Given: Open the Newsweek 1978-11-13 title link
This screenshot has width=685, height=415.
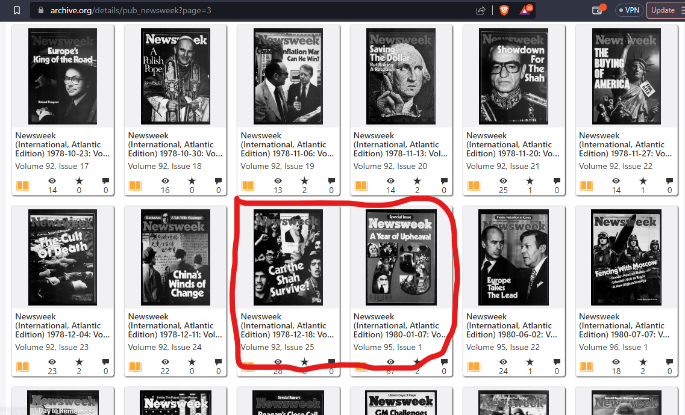Looking at the screenshot, I should pyautogui.click(x=401, y=144).
